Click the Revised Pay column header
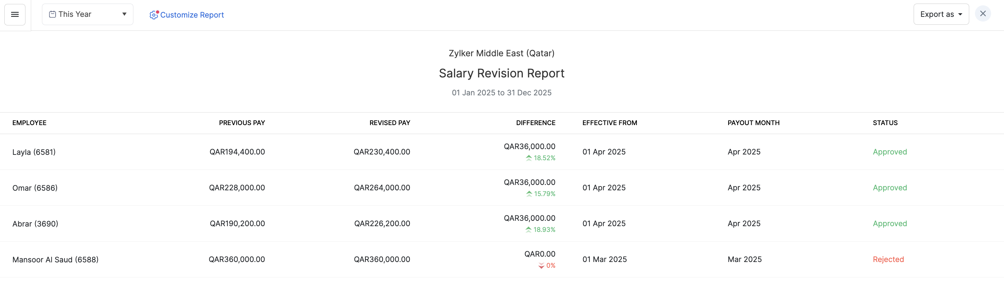This screenshot has width=1004, height=281. [389, 123]
